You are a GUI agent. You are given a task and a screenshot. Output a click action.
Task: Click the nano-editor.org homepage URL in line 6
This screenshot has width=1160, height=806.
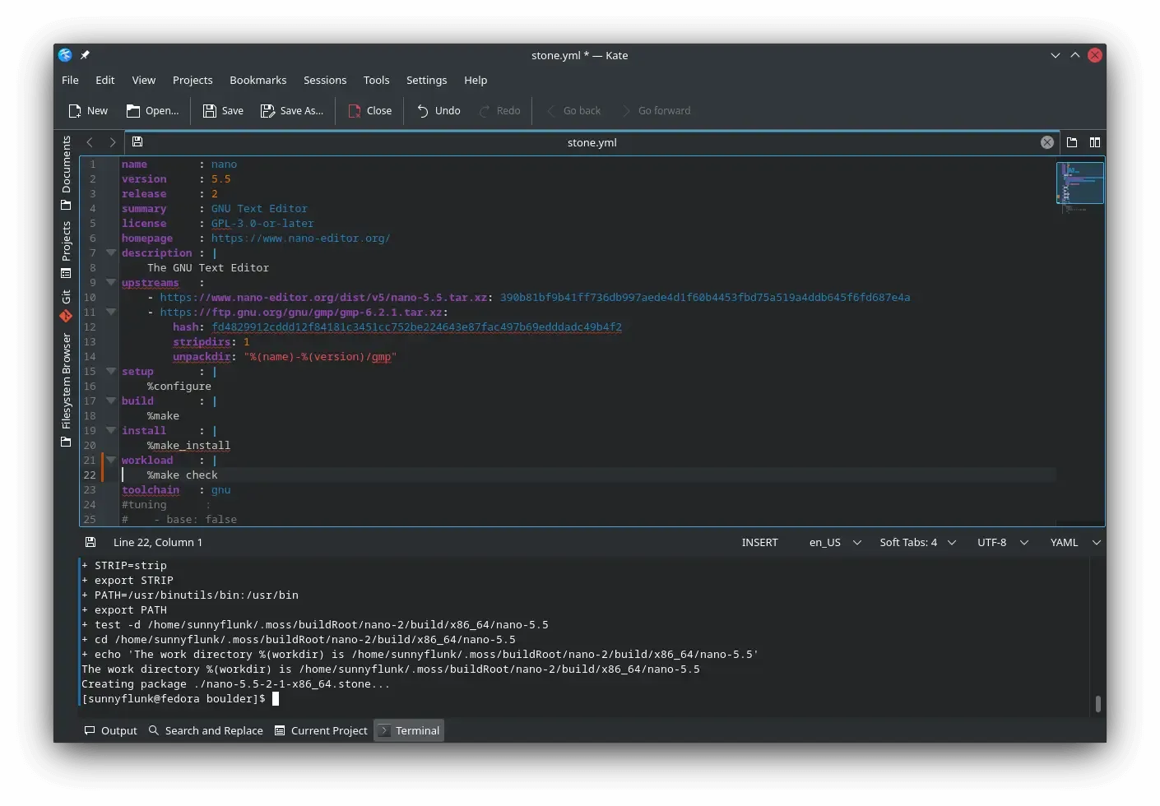[300, 239]
